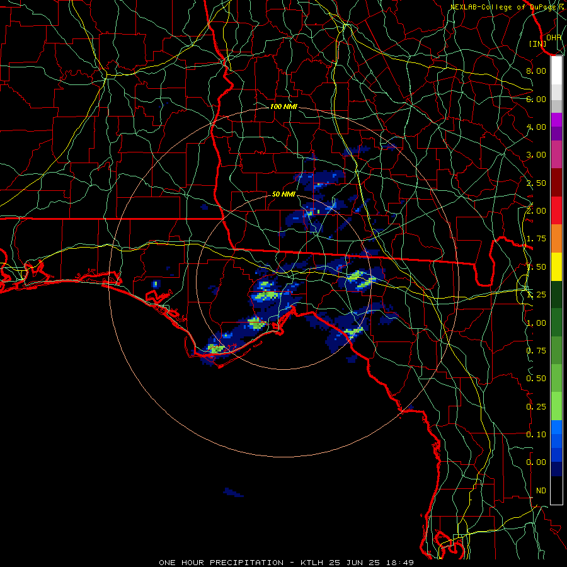Pick the pink legend swatch
Screen dimensions: 567x567
pyautogui.click(x=556, y=154)
